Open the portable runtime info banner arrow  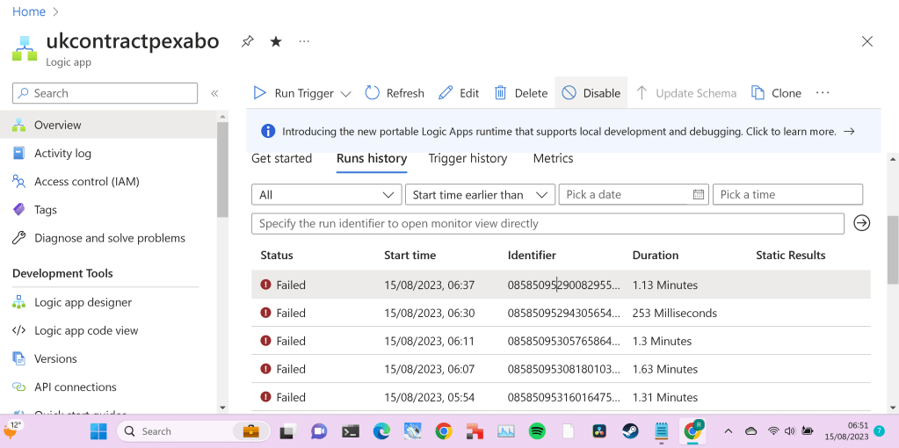pyautogui.click(x=849, y=131)
